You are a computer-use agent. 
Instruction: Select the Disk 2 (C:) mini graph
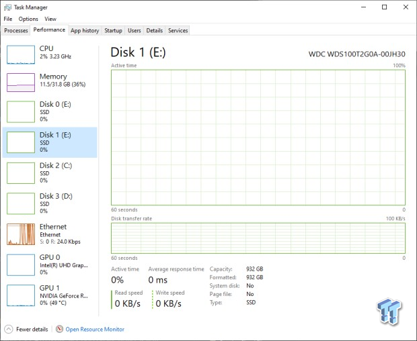(21, 173)
